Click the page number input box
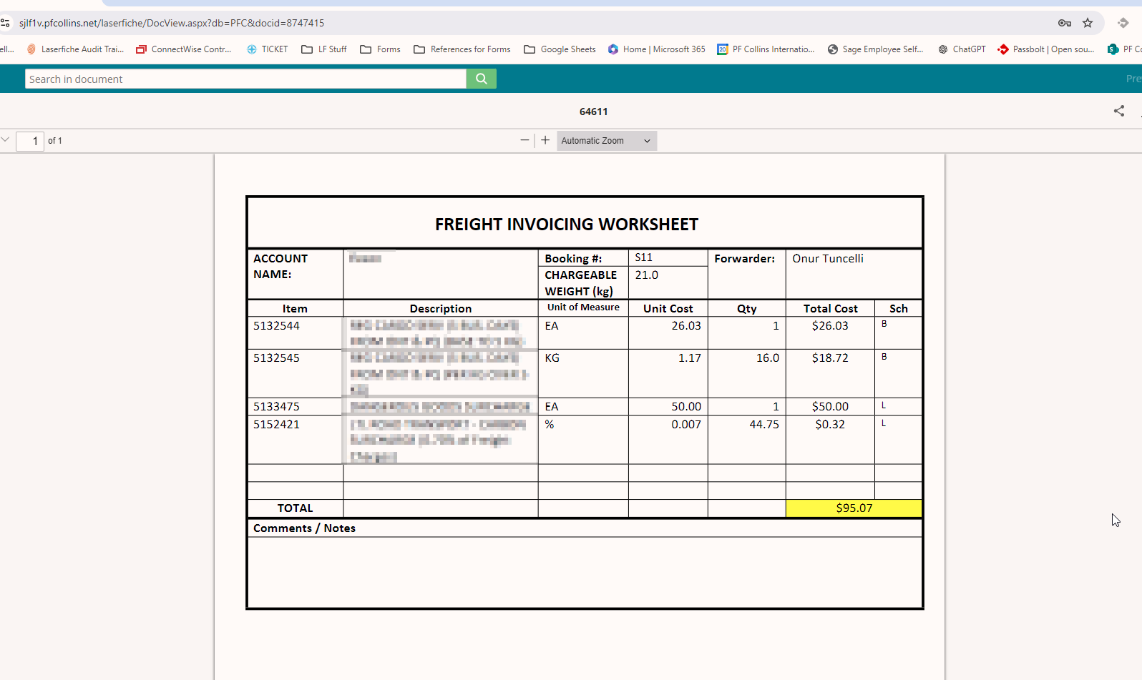1142x680 pixels. coord(30,141)
